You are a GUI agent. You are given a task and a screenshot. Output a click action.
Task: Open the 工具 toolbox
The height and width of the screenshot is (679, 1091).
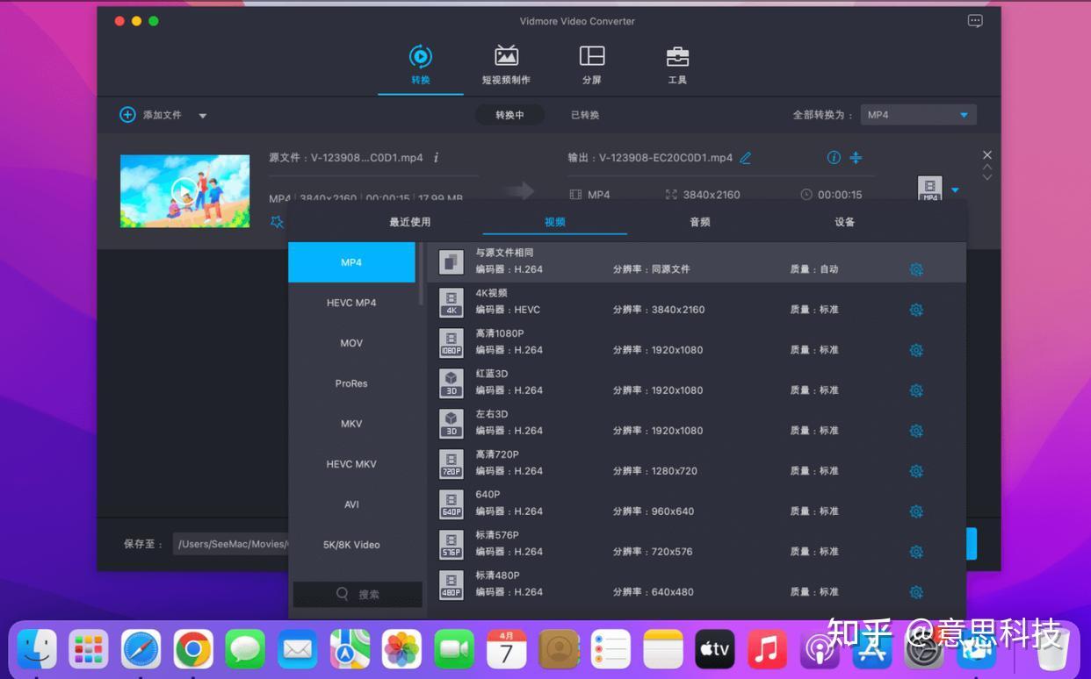[x=676, y=63]
